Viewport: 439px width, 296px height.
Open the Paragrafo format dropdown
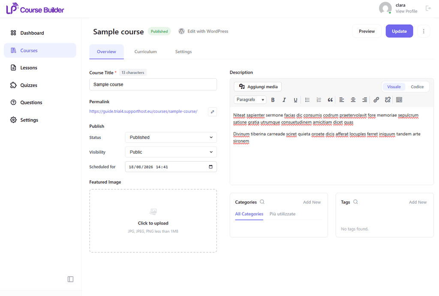tap(250, 100)
